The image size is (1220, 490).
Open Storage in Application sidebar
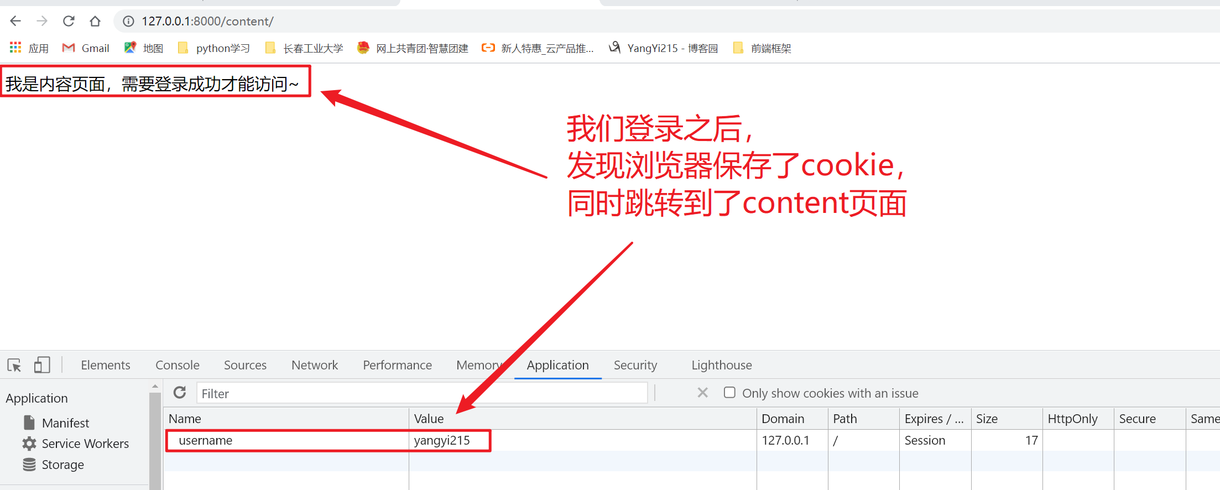pos(62,465)
